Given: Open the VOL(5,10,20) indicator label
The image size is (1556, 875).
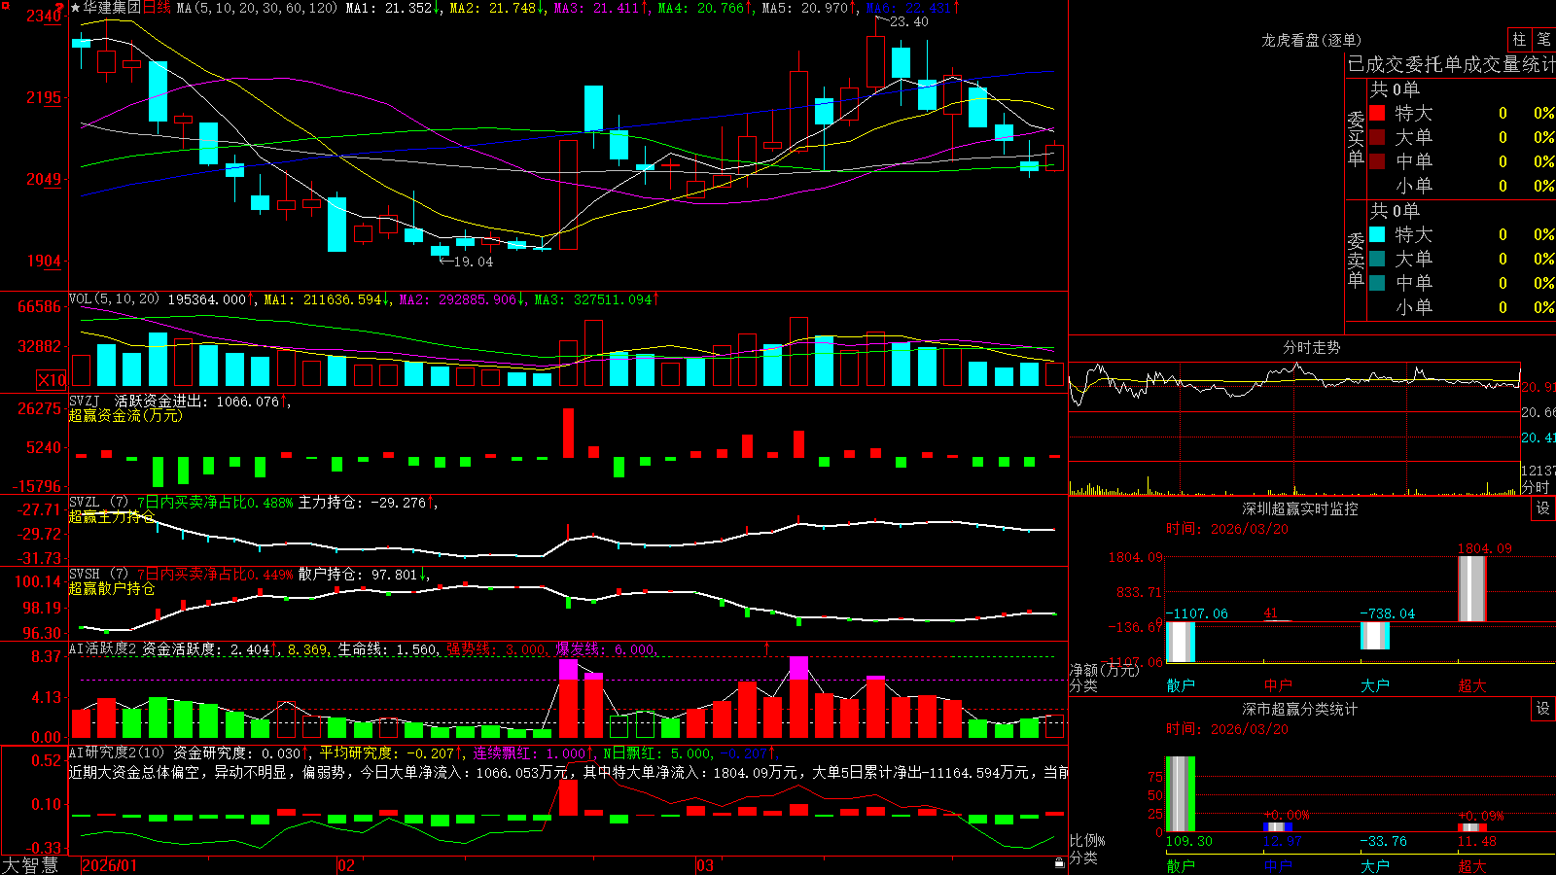Looking at the screenshot, I should (114, 299).
